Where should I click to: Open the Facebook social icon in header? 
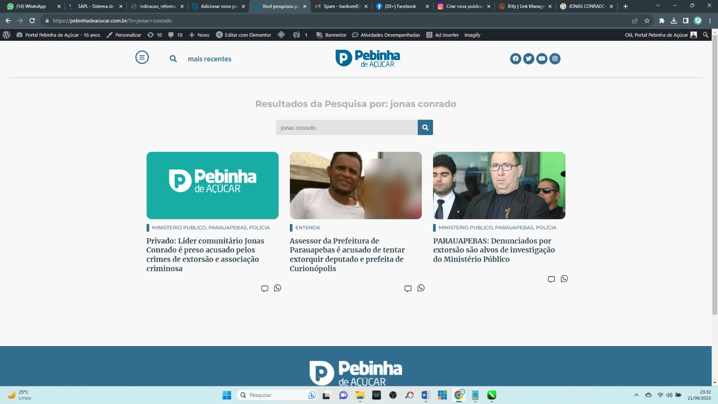pos(516,59)
